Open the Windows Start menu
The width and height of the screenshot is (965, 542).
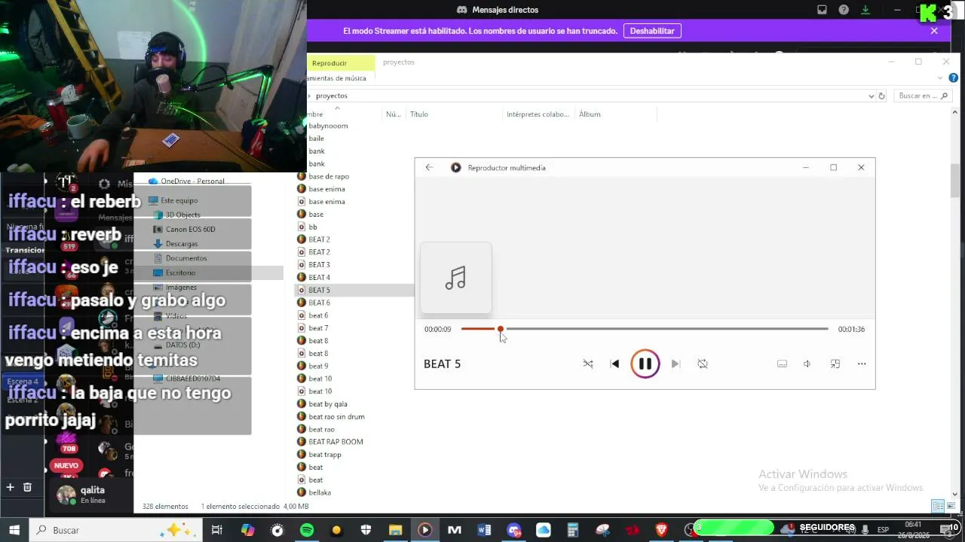click(x=14, y=530)
